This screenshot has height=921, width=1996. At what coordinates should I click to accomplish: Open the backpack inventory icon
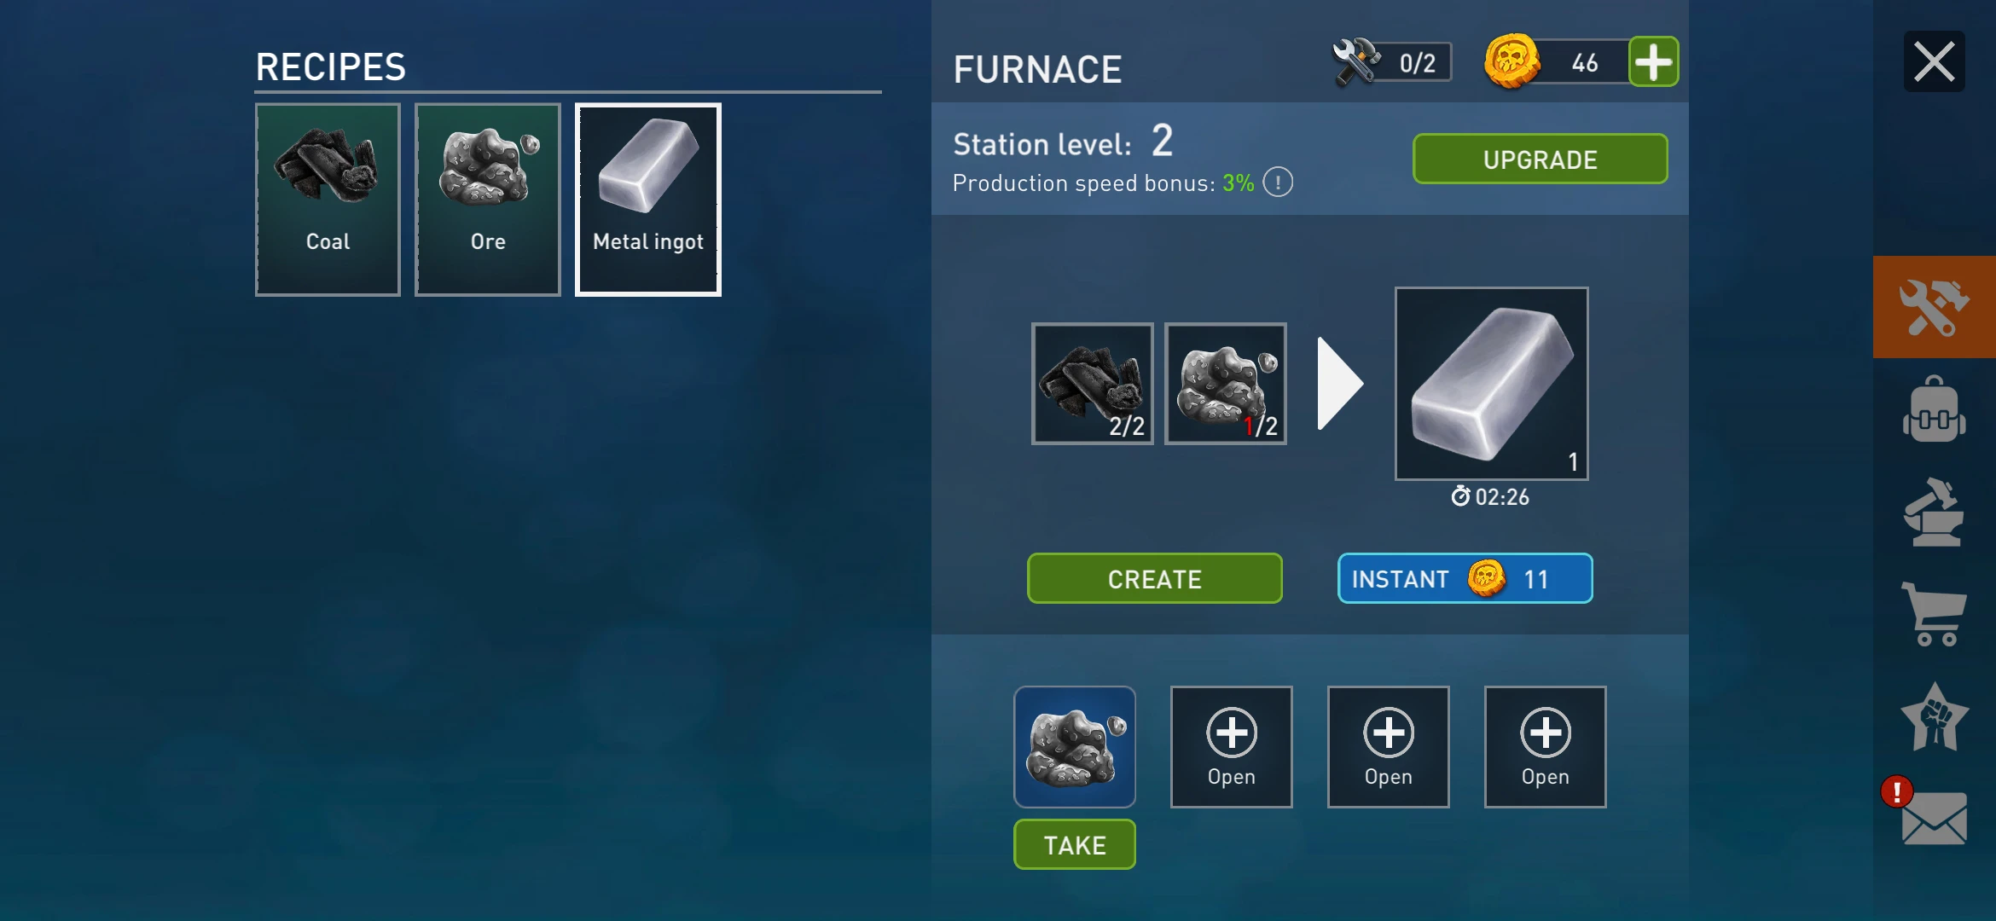1934,409
